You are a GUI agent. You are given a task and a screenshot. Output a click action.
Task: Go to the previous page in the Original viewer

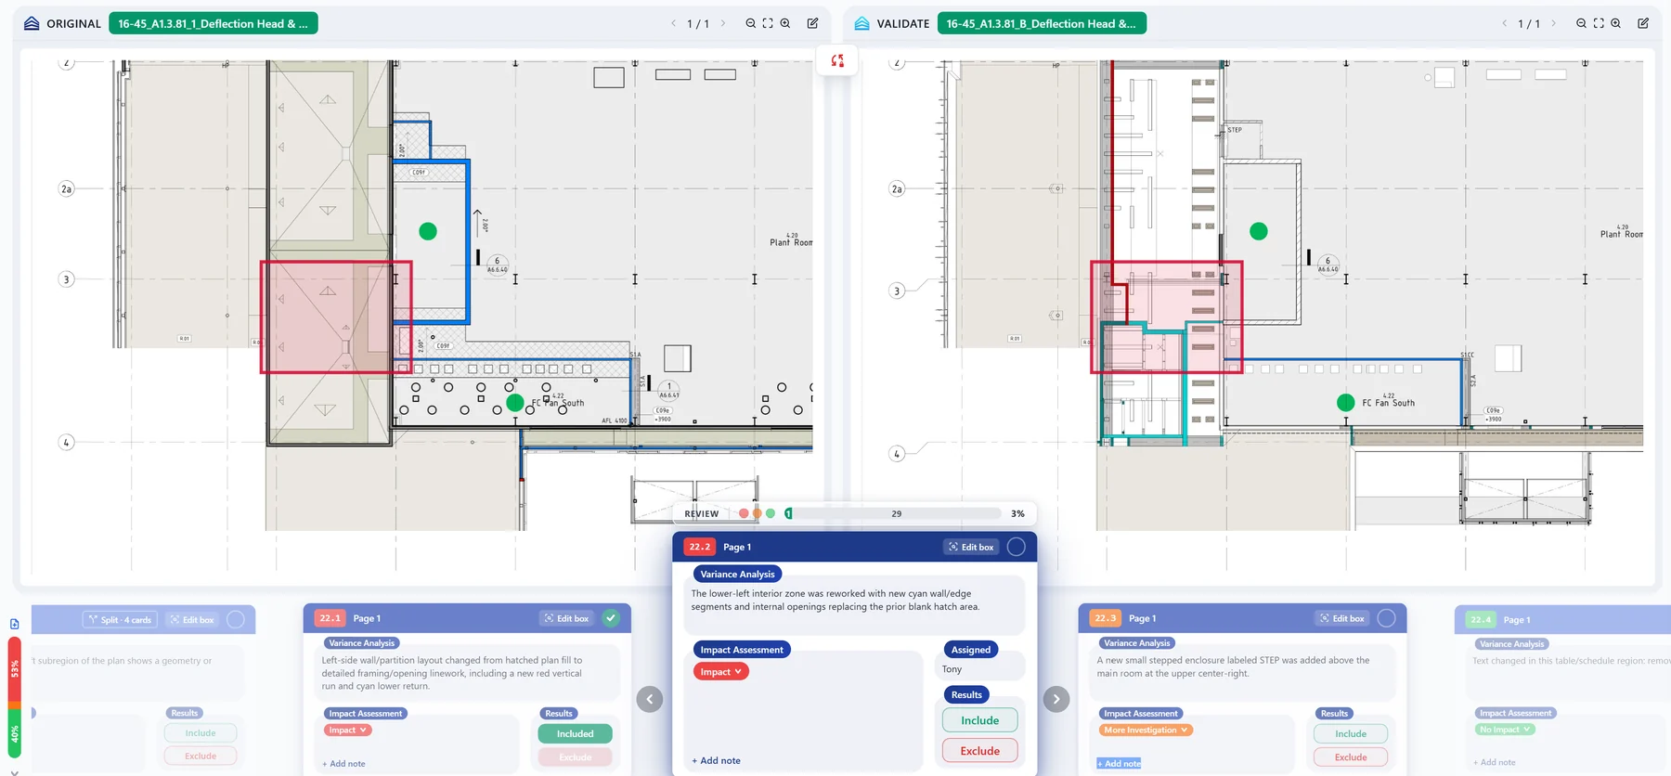click(673, 23)
